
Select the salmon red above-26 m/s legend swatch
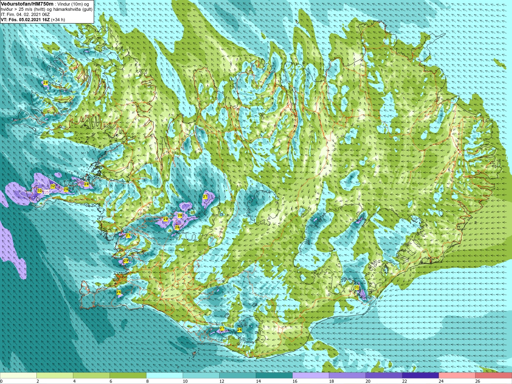(x=494, y=376)
